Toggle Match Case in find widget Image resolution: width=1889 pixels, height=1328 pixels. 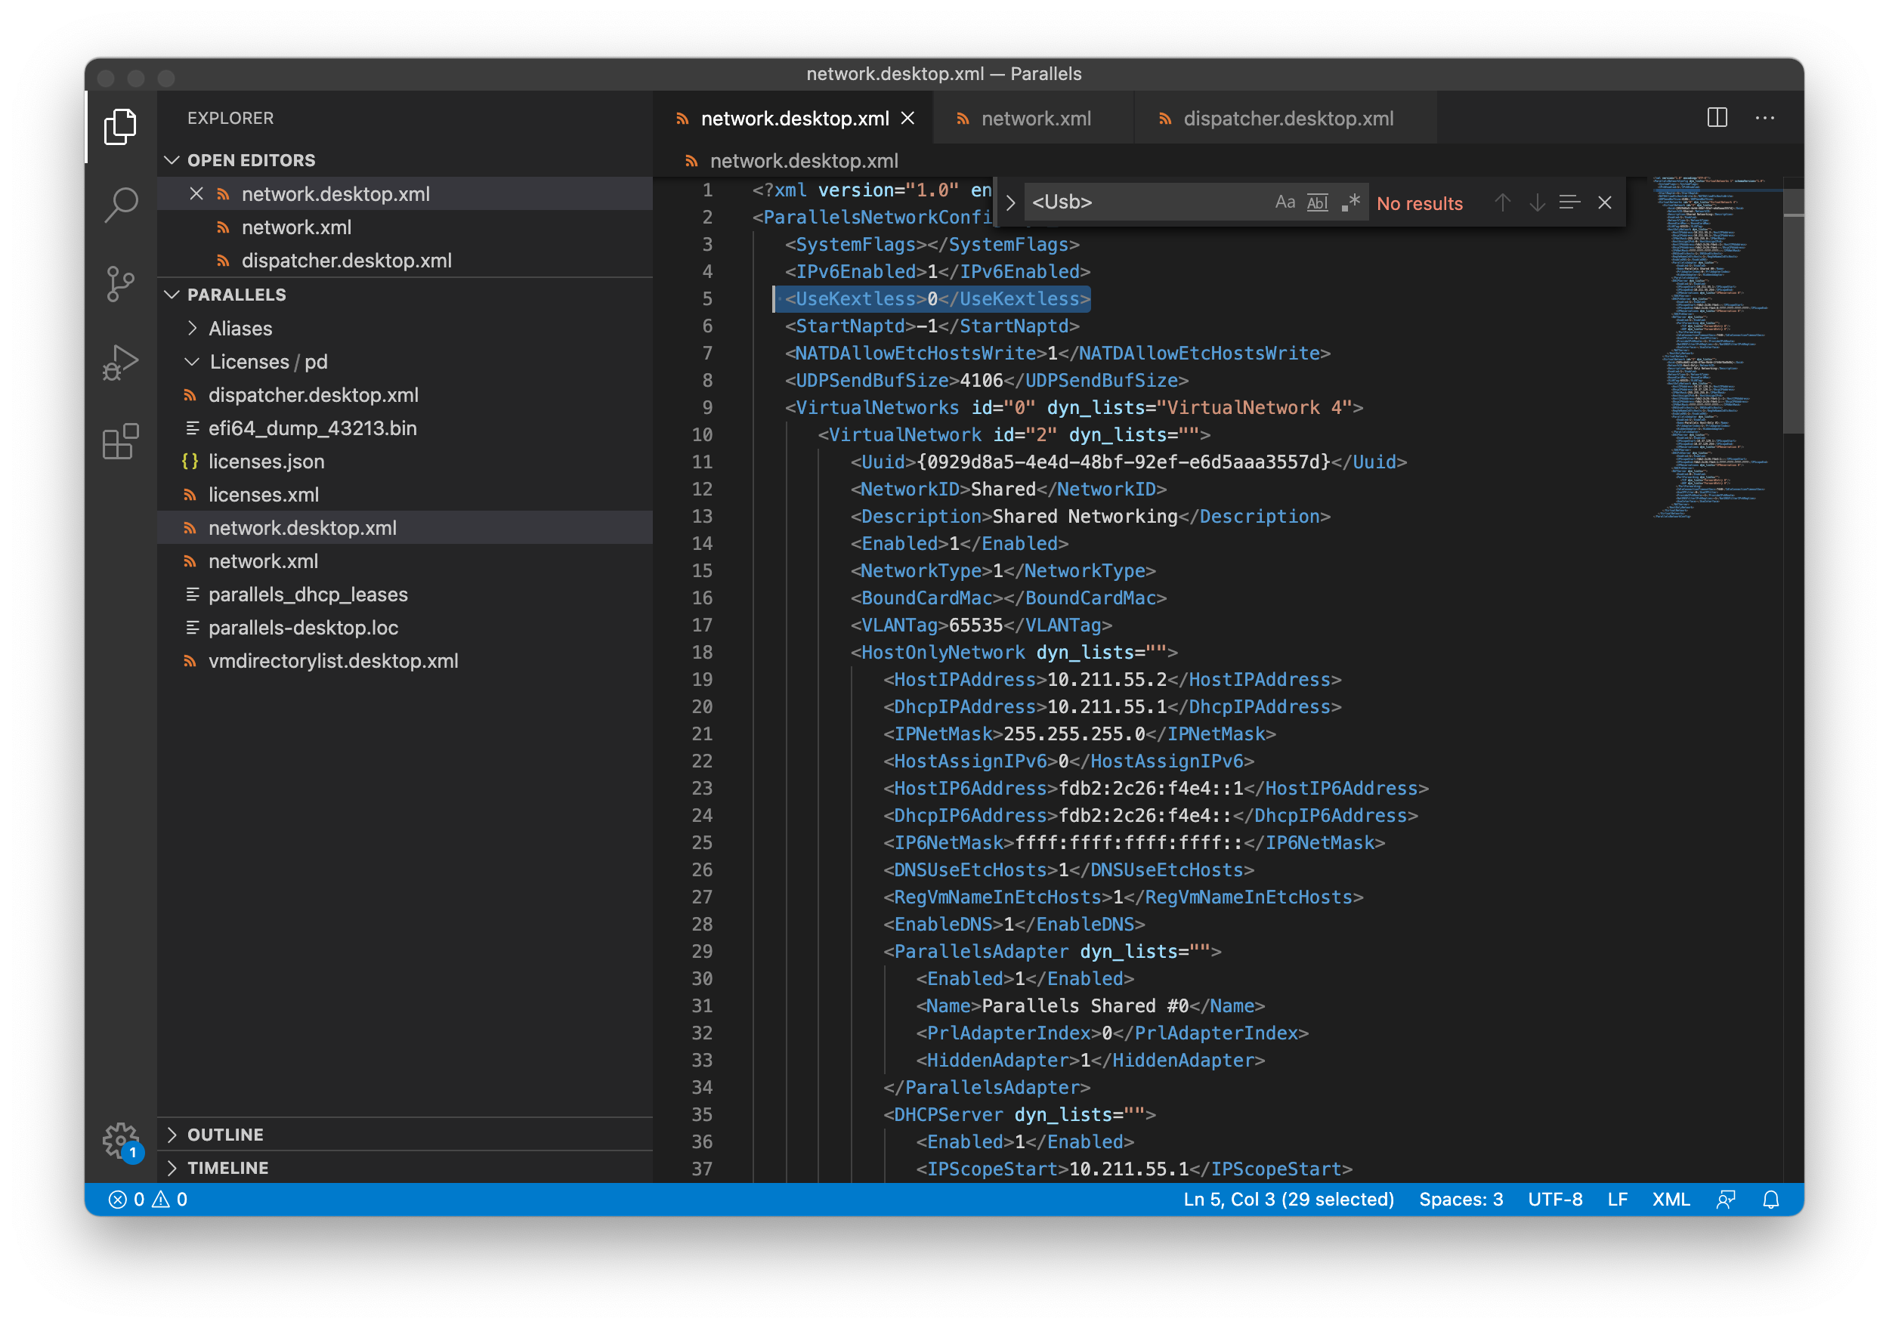pyautogui.click(x=1285, y=202)
